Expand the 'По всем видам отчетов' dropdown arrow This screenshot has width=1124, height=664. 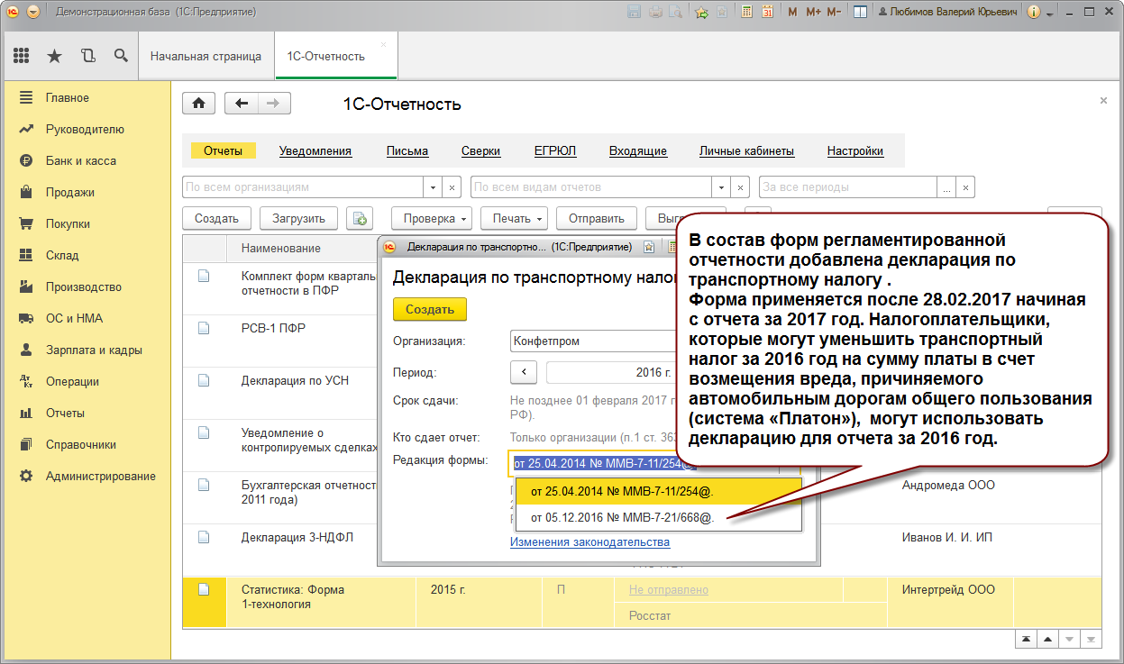point(721,187)
